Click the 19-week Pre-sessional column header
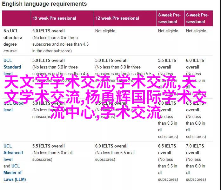The image size is (221, 190). (62, 18)
